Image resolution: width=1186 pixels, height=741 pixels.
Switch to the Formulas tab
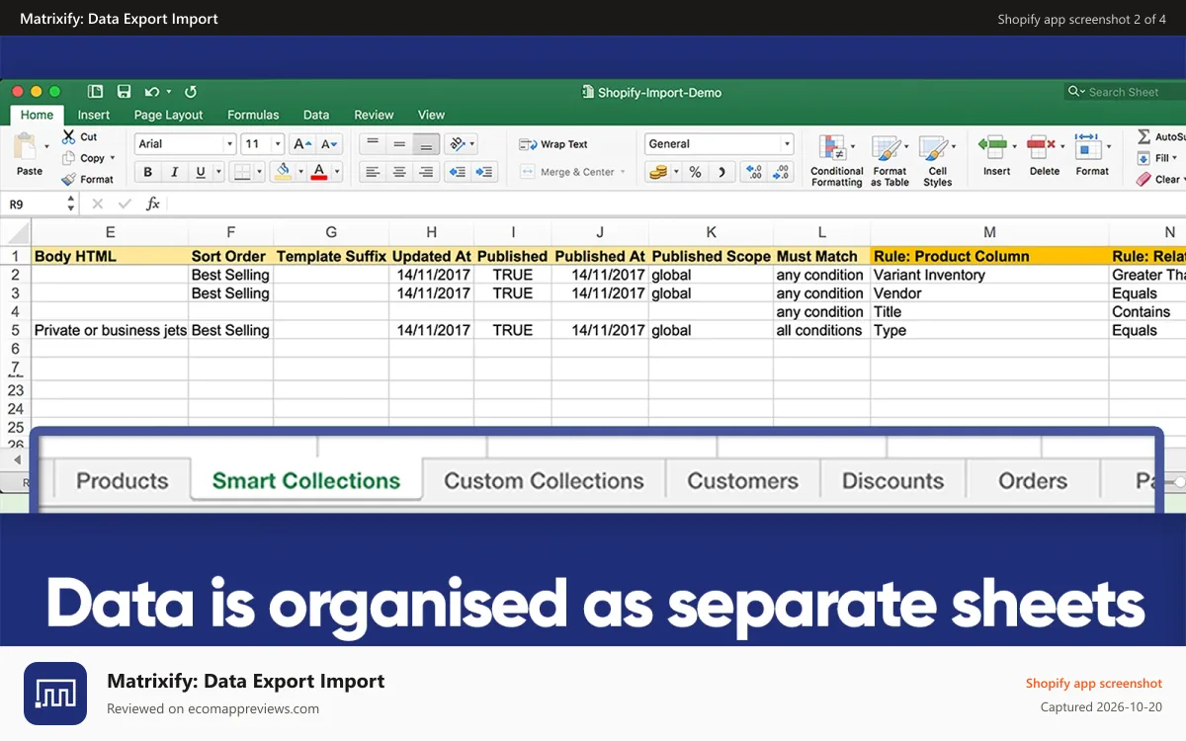coord(253,116)
